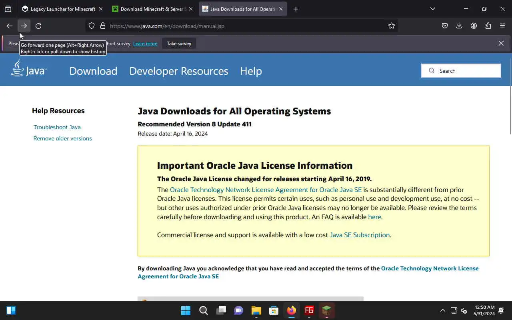Open Save to Pocket icon
The height and width of the screenshot is (320, 512).
coord(445,26)
